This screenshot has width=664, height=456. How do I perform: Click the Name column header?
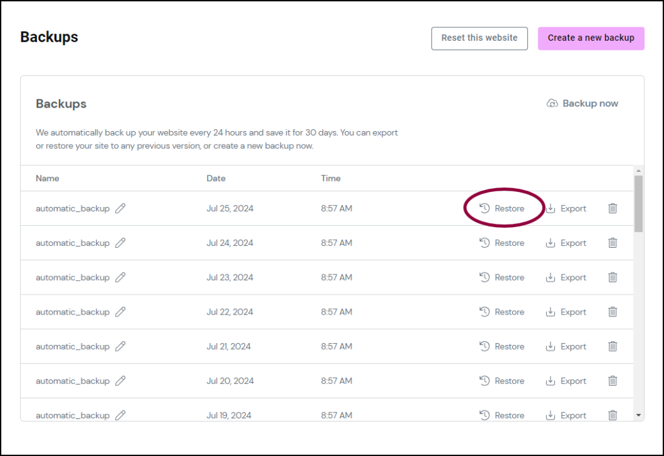(47, 178)
